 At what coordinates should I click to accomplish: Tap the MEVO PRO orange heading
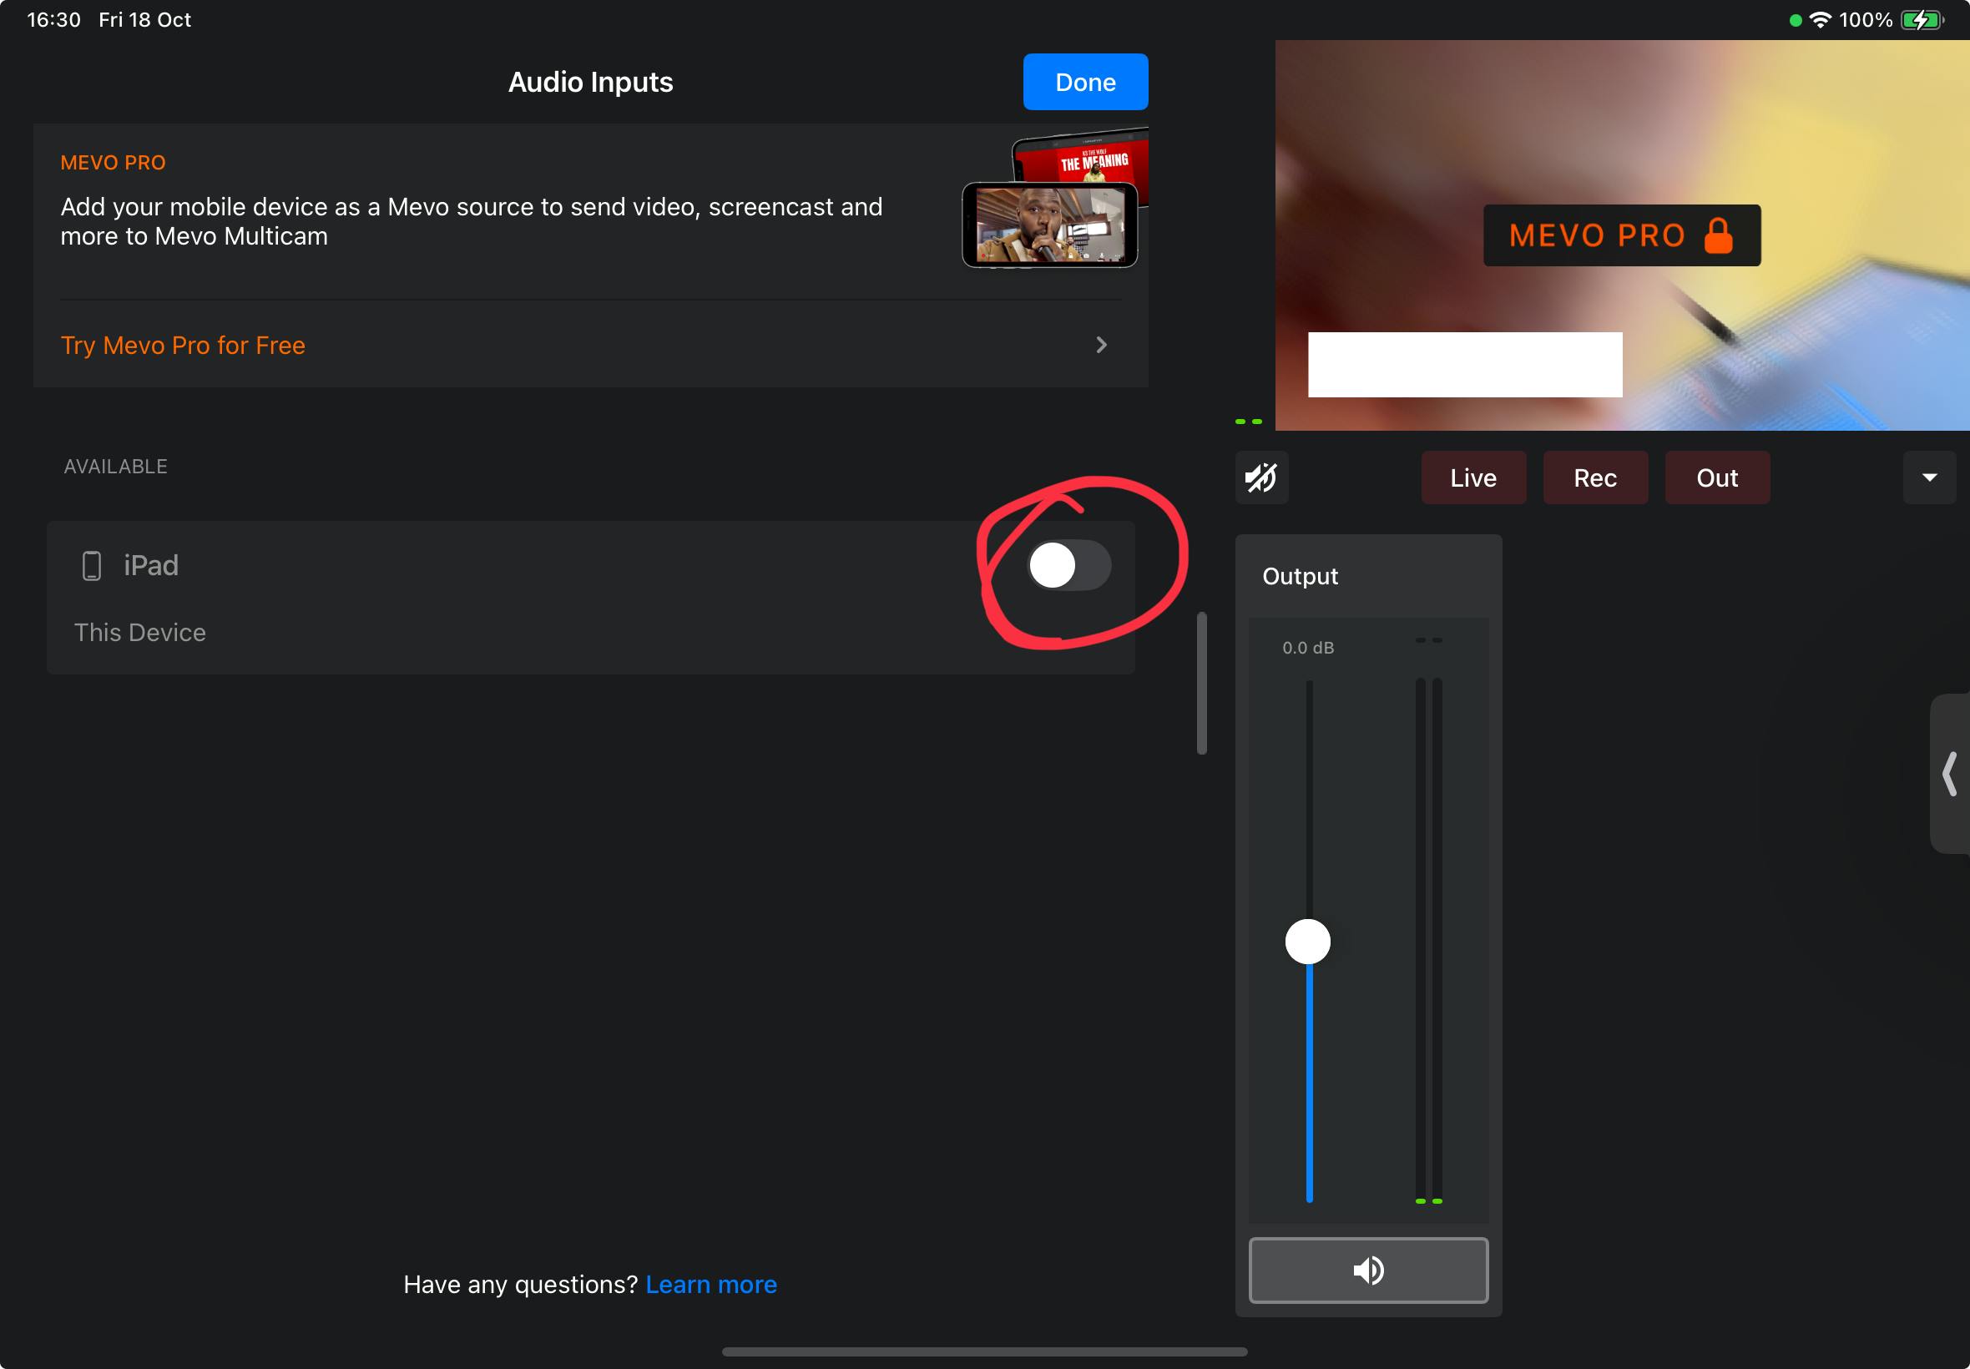[x=114, y=163]
